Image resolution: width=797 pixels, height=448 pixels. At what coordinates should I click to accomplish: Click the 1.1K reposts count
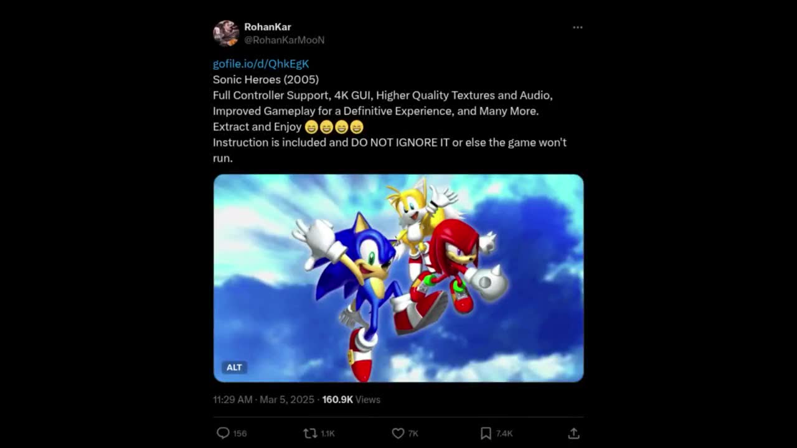(x=328, y=434)
